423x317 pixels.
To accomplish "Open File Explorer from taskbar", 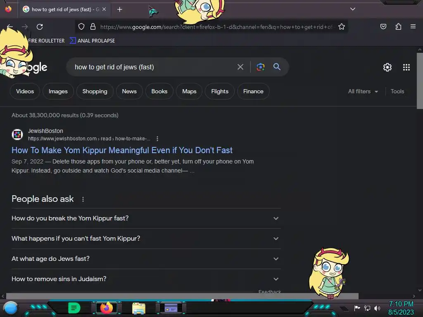I will (139, 308).
